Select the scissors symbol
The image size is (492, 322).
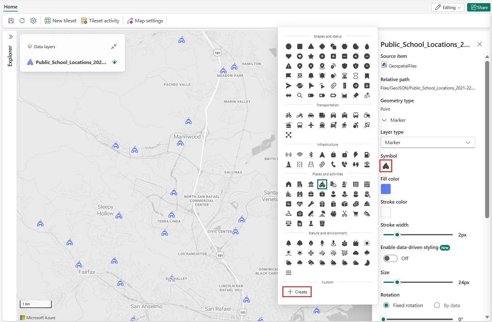(345, 214)
